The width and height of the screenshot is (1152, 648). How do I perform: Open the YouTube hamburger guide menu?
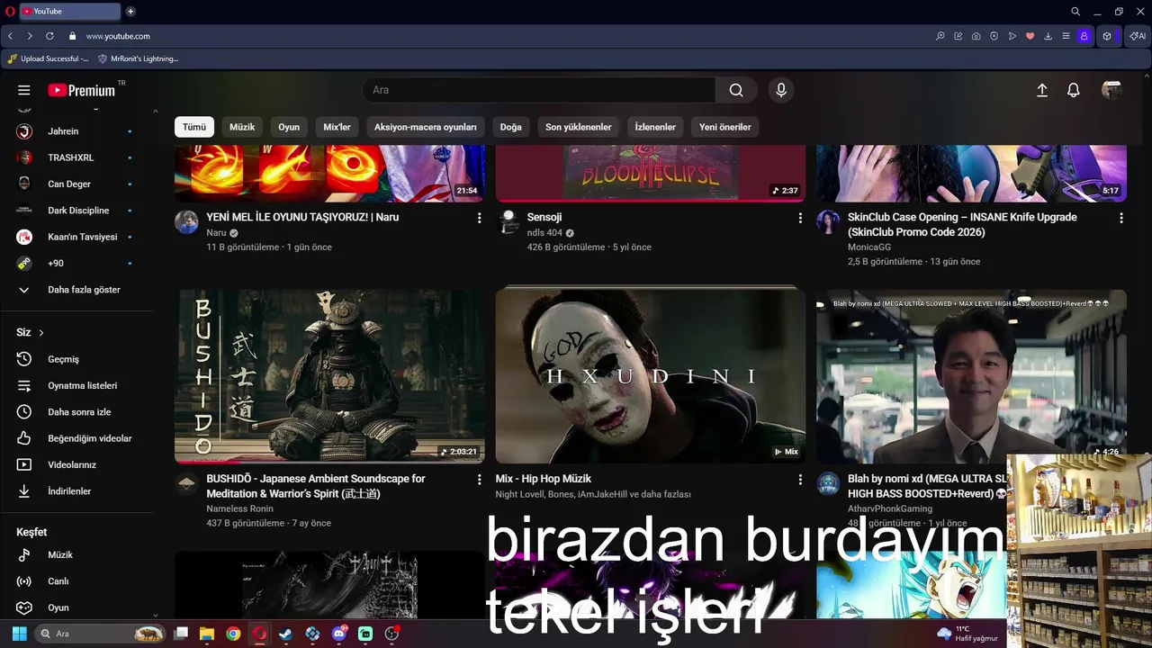[x=24, y=90]
